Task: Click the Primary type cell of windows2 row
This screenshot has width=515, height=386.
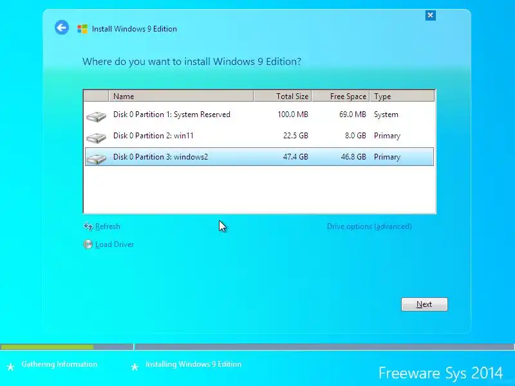Action: (387, 157)
